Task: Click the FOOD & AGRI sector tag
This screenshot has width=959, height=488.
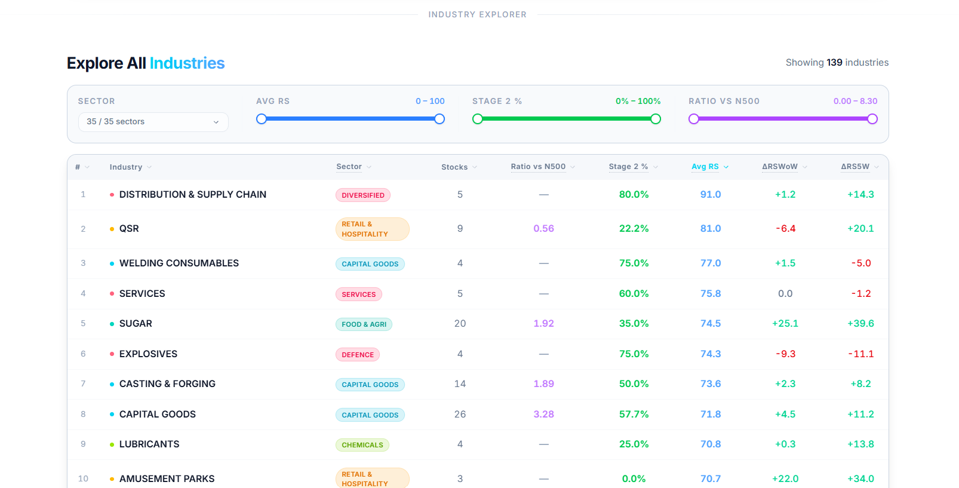Action: coord(364,324)
